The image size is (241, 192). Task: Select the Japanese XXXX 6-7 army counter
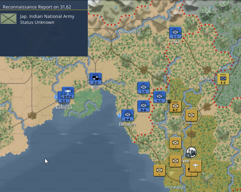[175, 106]
